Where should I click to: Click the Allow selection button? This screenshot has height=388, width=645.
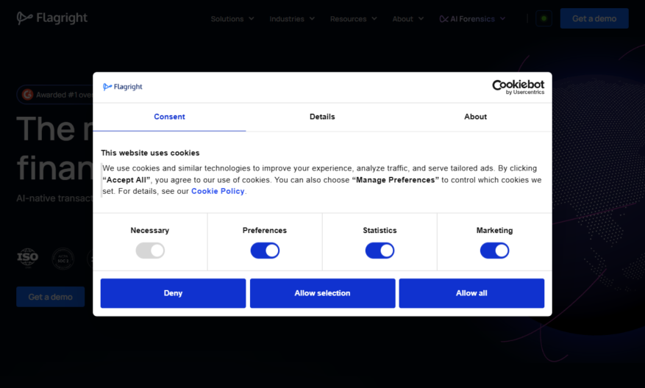tap(322, 293)
